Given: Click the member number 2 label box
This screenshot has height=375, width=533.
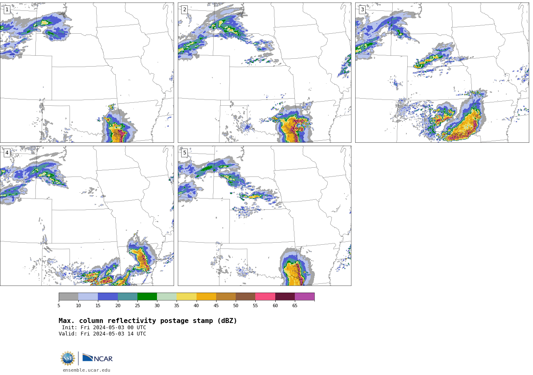Looking at the screenshot, I should (x=184, y=10).
